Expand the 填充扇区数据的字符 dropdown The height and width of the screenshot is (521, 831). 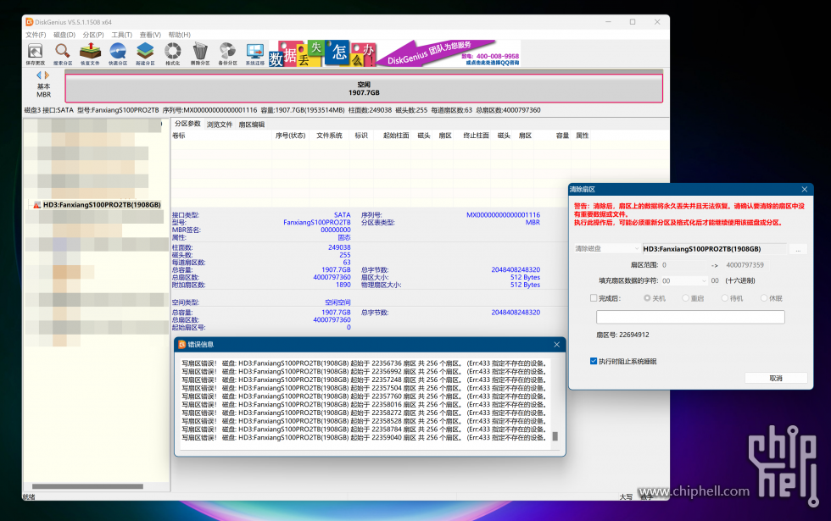[683, 280]
